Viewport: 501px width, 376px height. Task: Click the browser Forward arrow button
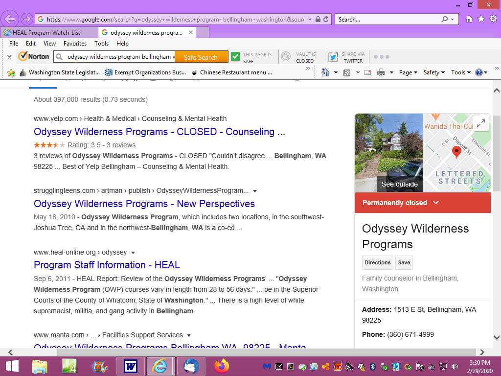tap(27, 19)
